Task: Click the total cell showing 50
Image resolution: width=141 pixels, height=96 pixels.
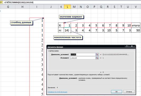Action: [x=136, y=30]
